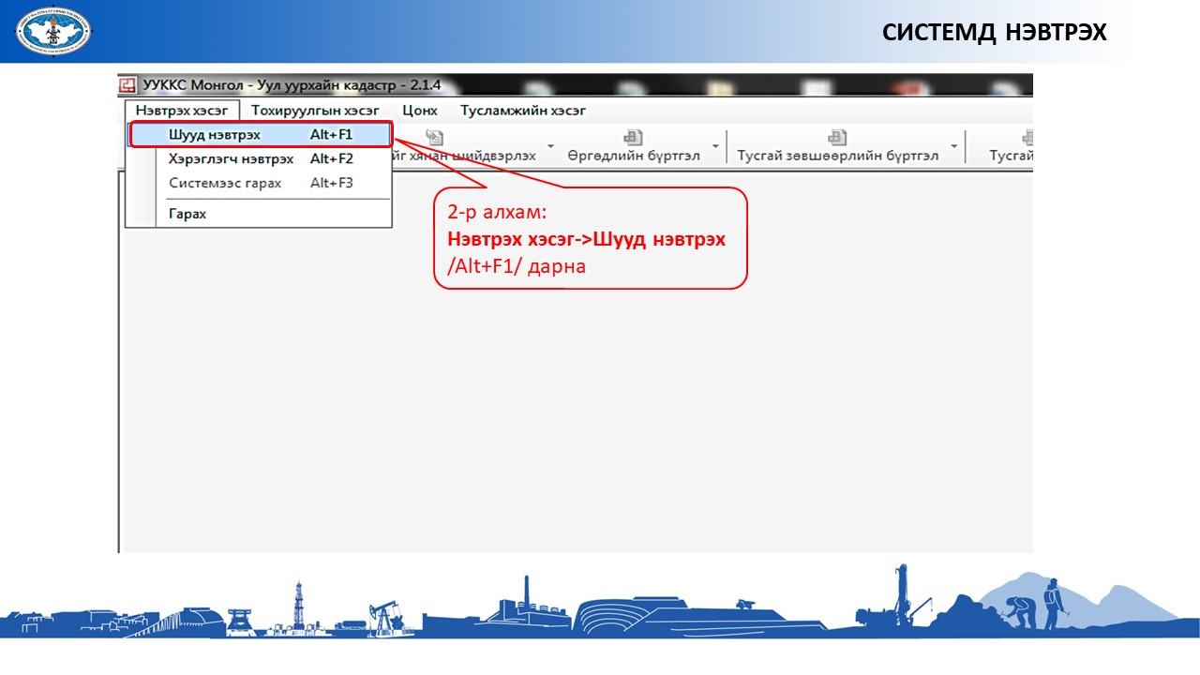The image size is (1200, 675).
Task: Open the Цонх menu
Action: coord(420,111)
